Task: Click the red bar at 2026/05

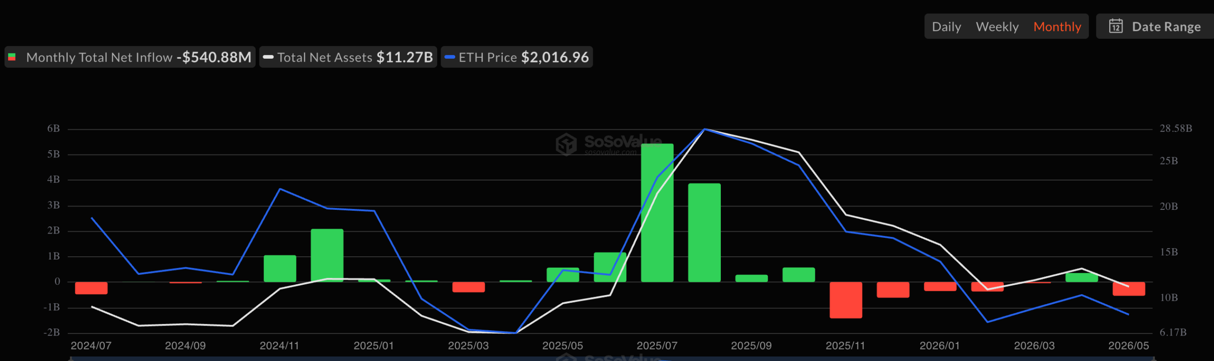Action: 1129,289
